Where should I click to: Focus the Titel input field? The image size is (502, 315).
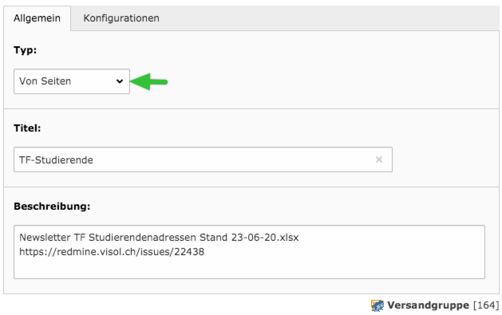203,159
